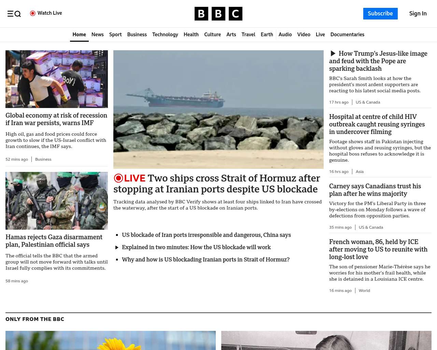Screen dimensions: 437x350
Task: Click the Subscribe button
Action: [380, 14]
